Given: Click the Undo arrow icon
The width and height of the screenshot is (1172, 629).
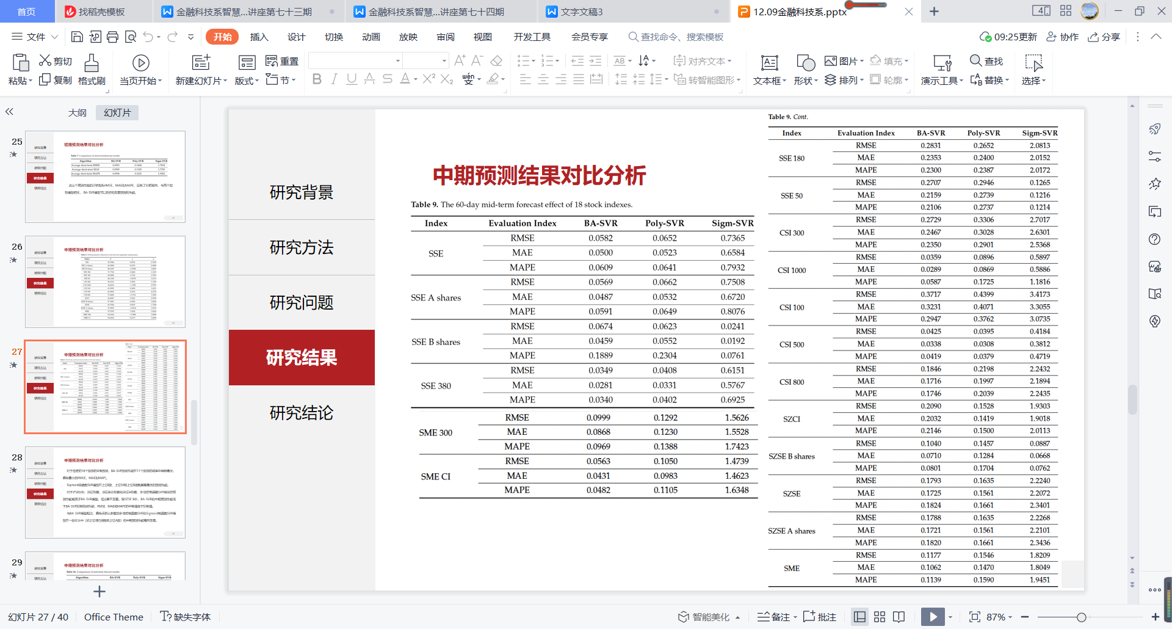Looking at the screenshot, I should click(x=148, y=37).
